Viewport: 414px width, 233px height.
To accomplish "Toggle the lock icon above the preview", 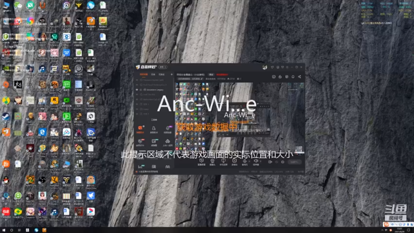I will click(x=280, y=76).
